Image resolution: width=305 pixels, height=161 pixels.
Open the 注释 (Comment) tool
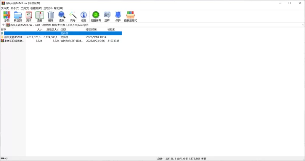(107, 16)
